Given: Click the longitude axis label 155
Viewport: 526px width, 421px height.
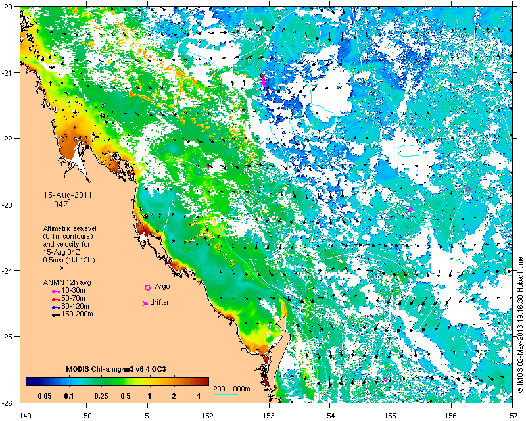Looking at the screenshot, I should tap(391, 416).
